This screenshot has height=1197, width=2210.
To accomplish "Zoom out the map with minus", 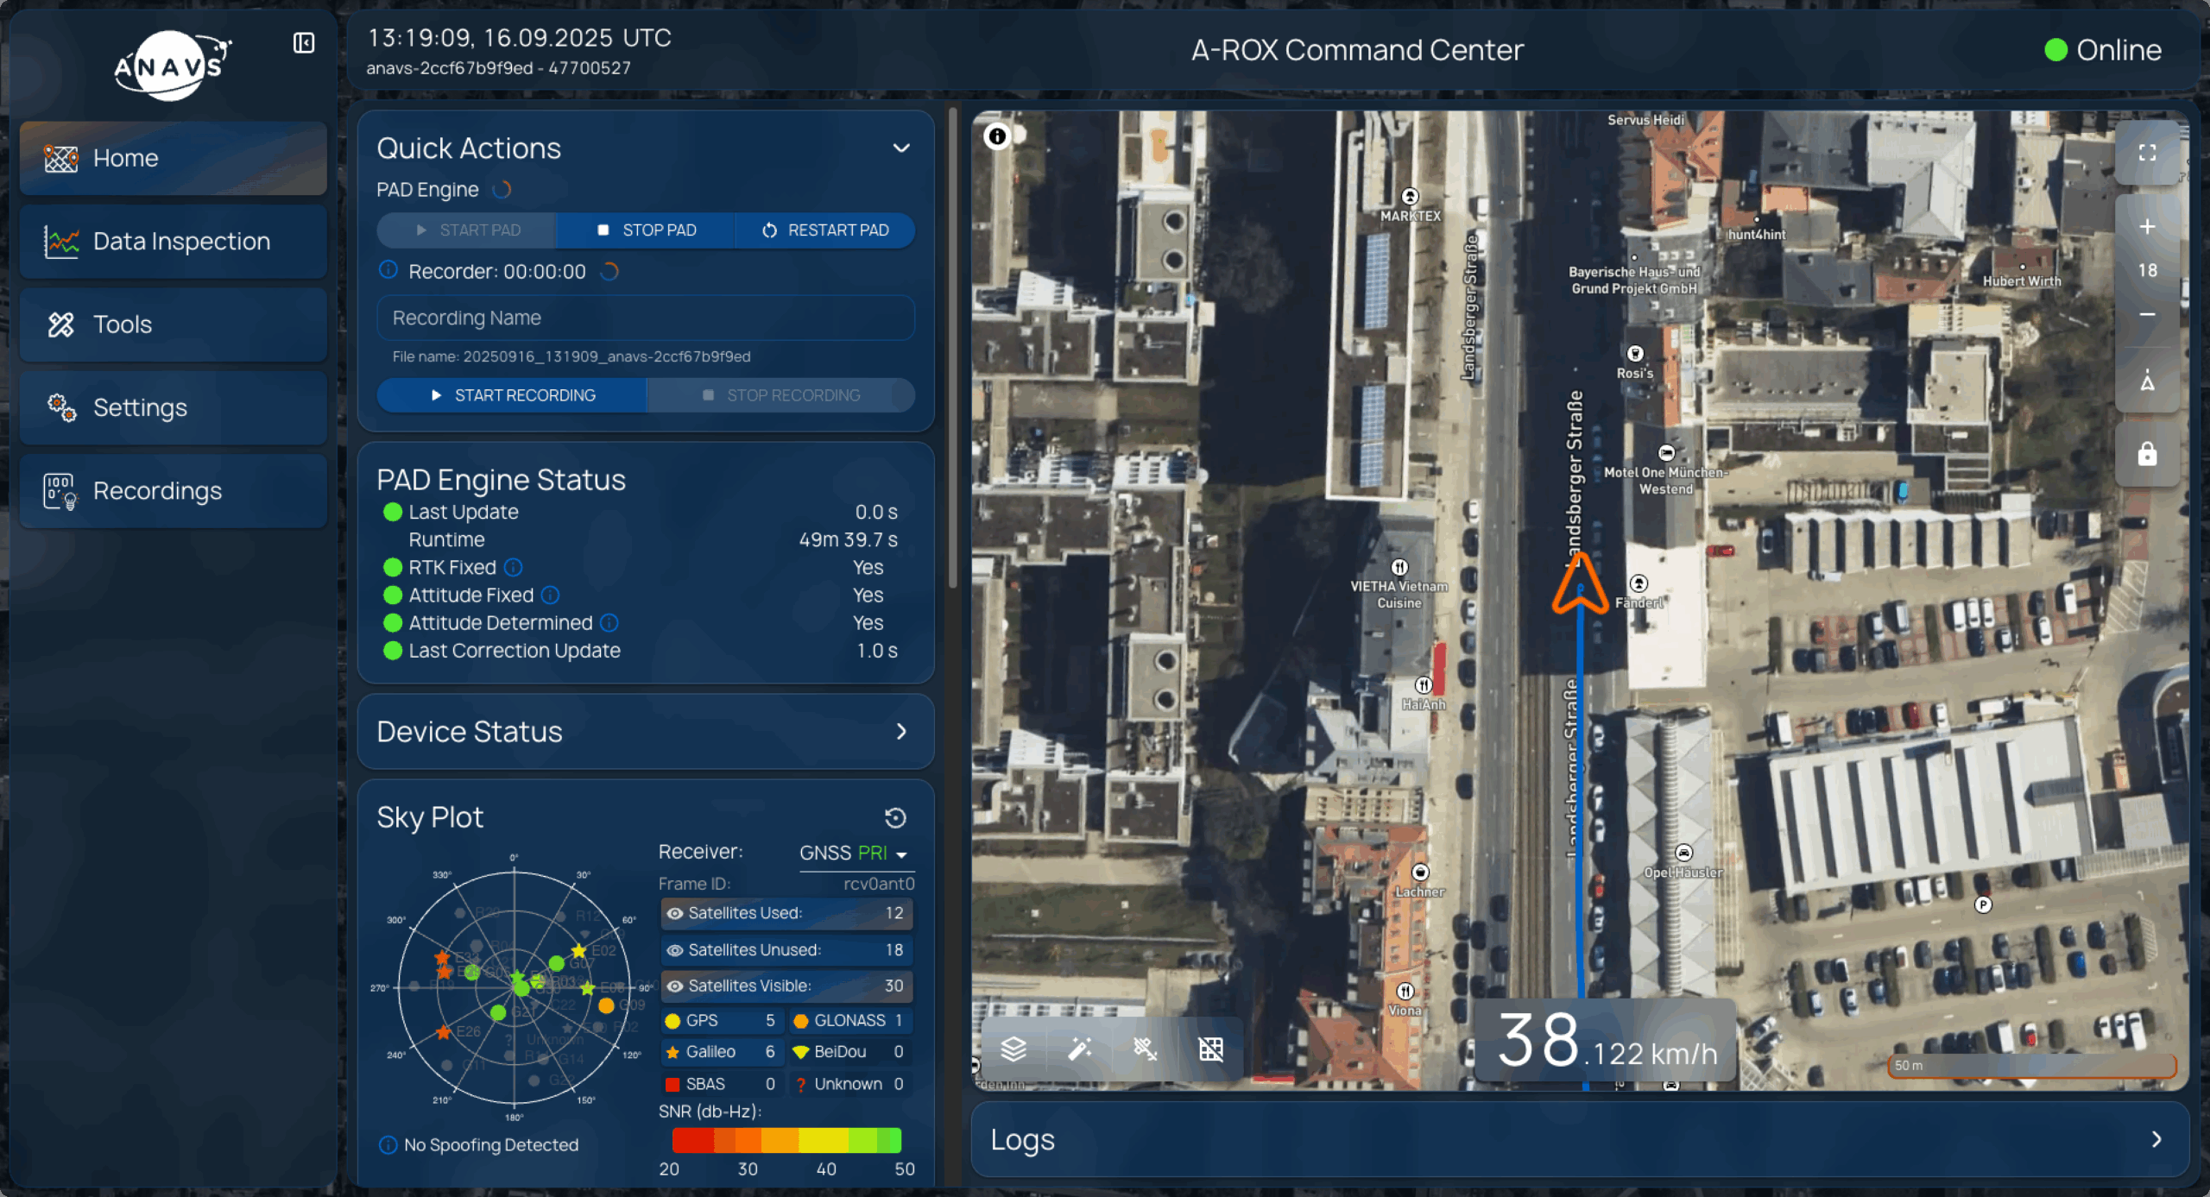I will click(x=2147, y=314).
